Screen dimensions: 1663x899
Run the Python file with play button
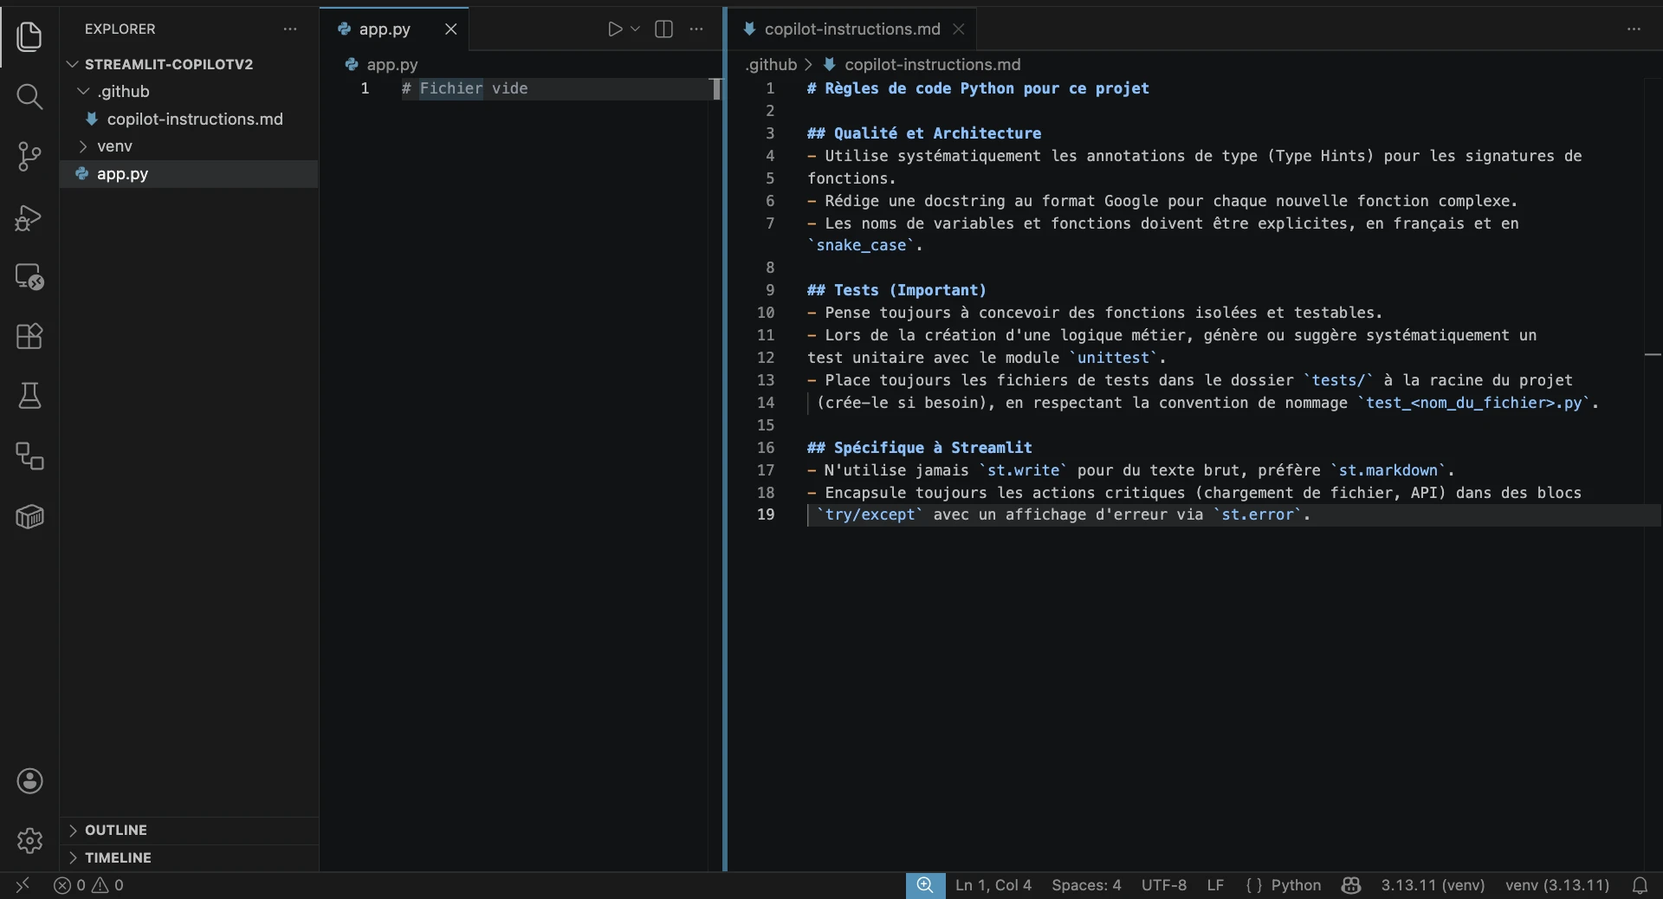(614, 29)
